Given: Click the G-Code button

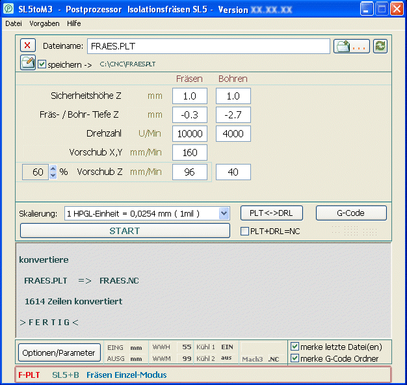Looking at the screenshot, I should 351,213.
